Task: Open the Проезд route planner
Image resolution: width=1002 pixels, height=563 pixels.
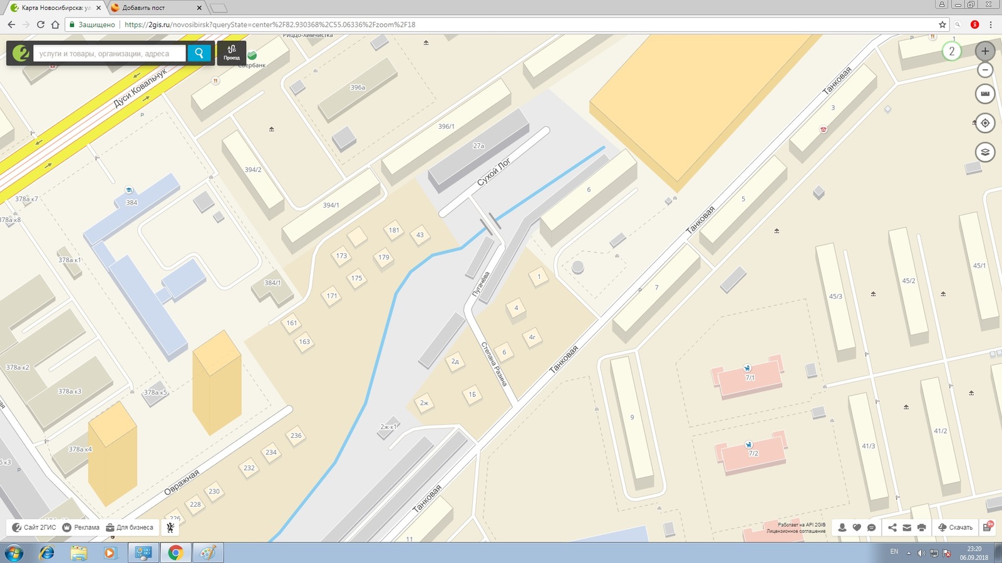Action: pyautogui.click(x=232, y=53)
